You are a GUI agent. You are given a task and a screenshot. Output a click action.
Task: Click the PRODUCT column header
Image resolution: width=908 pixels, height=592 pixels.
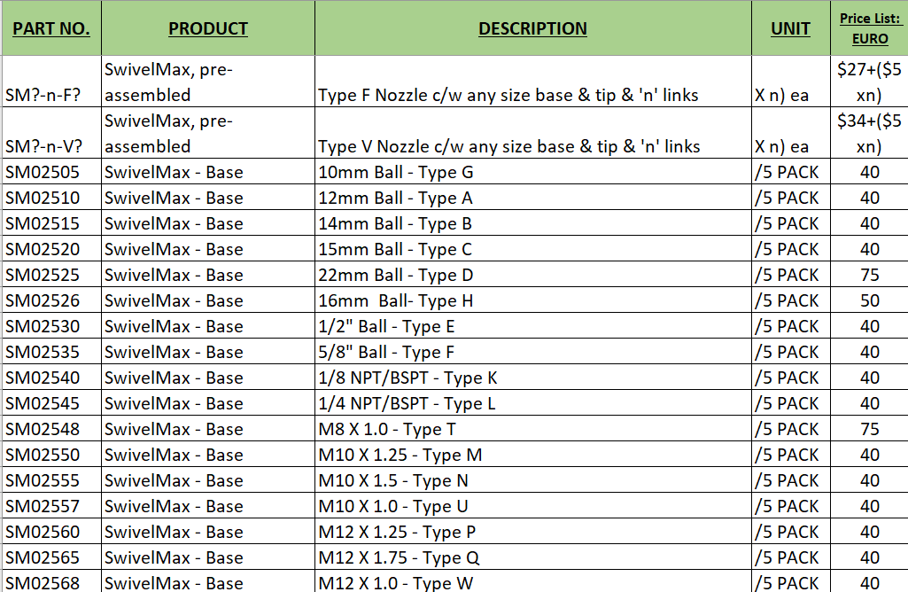pyautogui.click(x=208, y=28)
